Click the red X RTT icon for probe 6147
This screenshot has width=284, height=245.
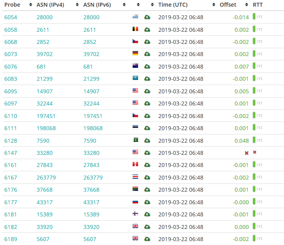255,152
